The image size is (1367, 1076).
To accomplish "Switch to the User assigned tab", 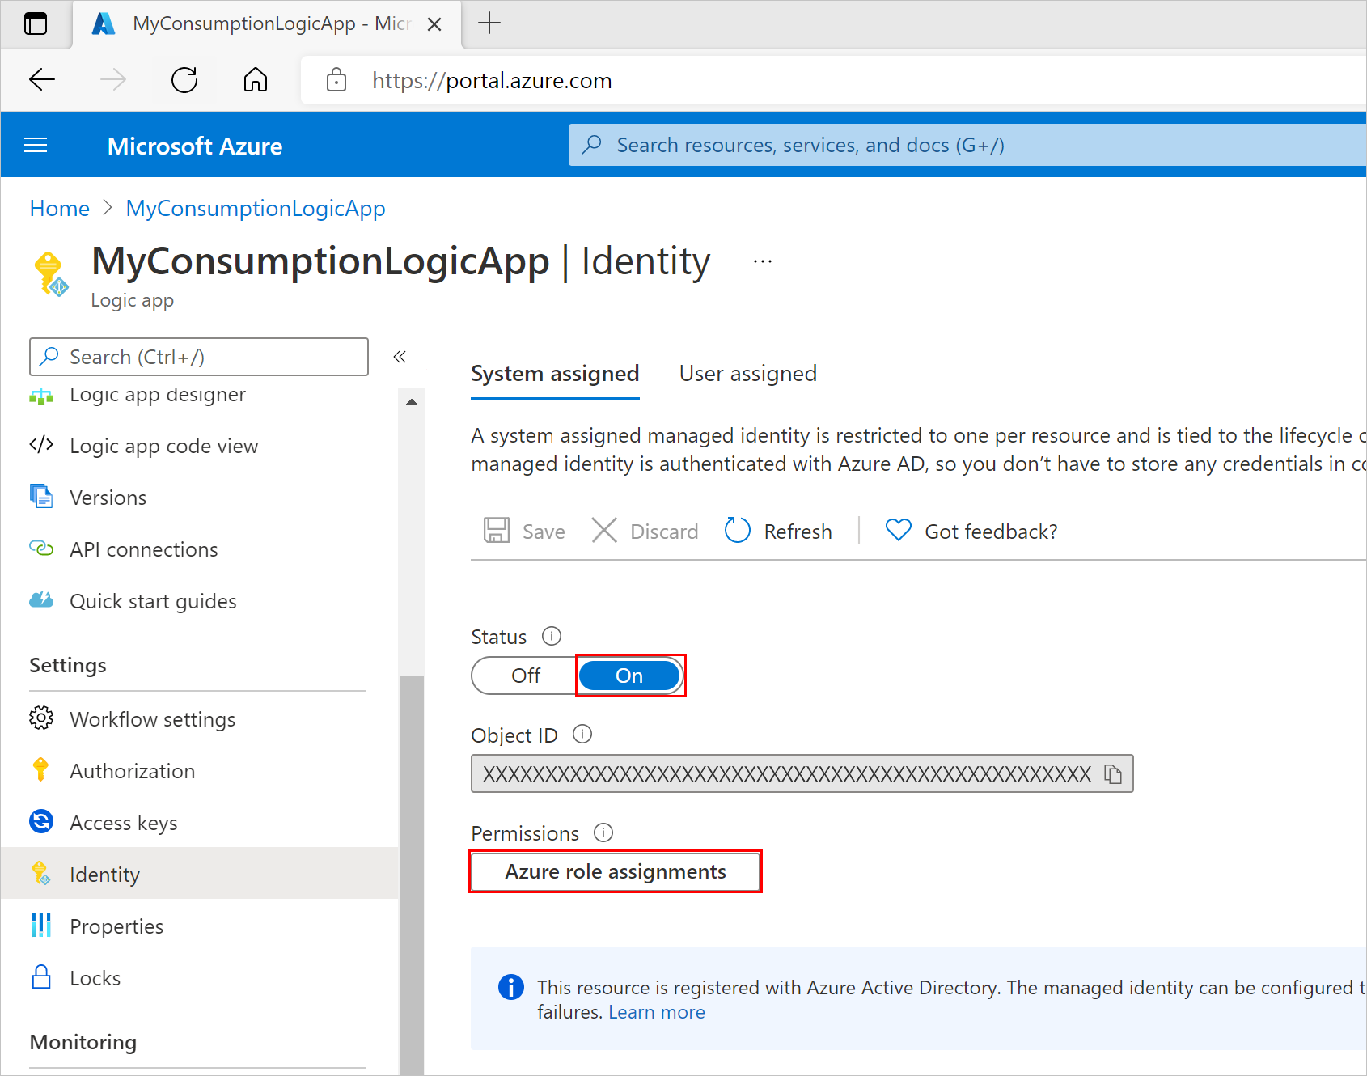I will (747, 374).
